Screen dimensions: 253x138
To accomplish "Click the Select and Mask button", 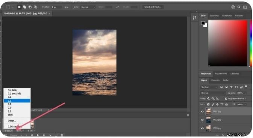I will pyautogui.click(x=153, y=7).
